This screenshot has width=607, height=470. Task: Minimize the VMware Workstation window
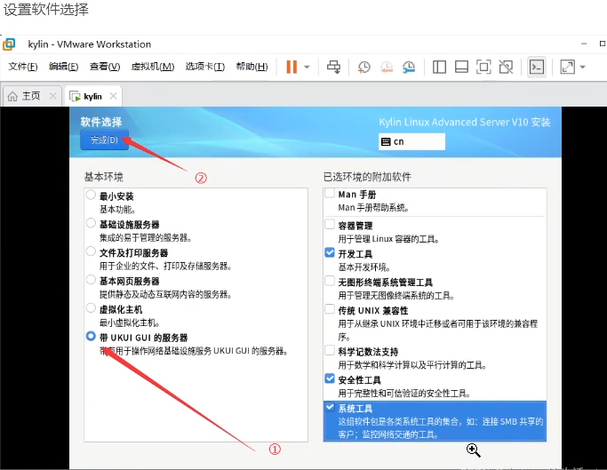[584, 44]
